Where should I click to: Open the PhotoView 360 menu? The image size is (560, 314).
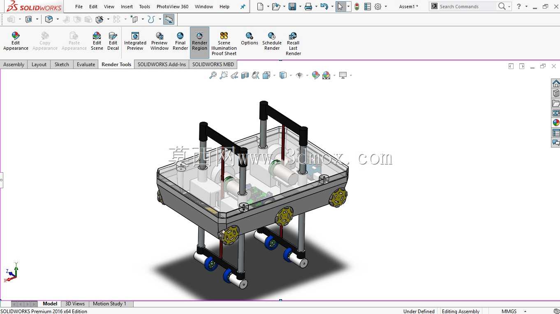point(172,7)
